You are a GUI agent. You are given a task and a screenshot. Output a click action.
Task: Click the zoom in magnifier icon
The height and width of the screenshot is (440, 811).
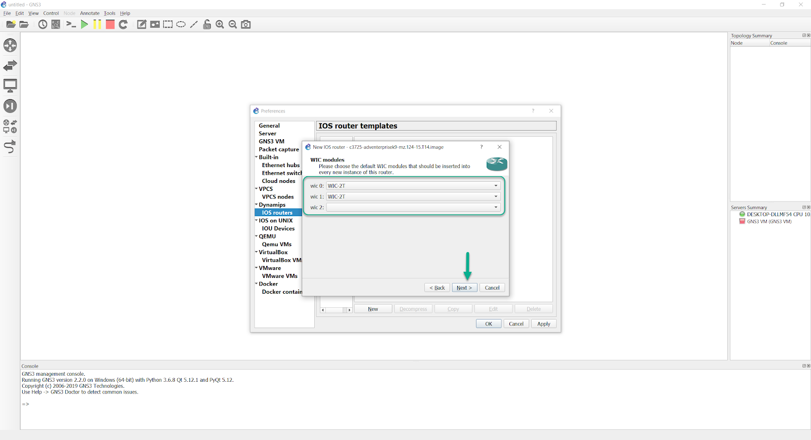point(220,24)
